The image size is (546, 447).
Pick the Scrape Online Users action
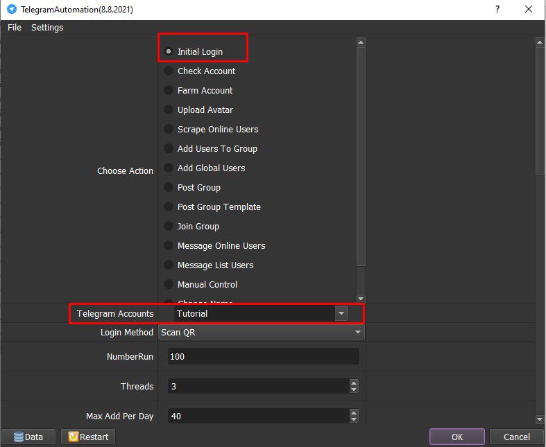click(169, 130)
